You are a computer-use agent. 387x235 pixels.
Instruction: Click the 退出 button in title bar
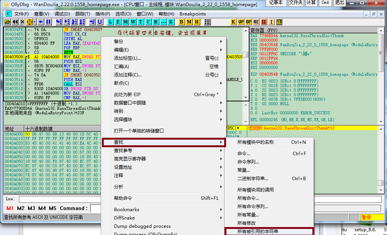click(339, 3)
